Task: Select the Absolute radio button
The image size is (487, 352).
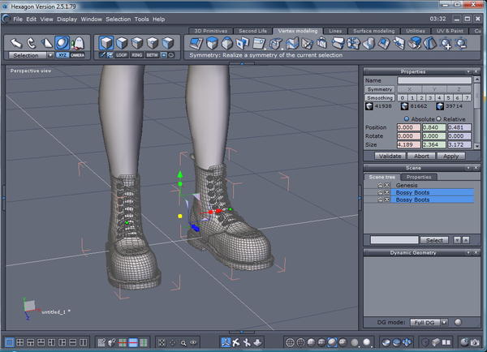Action: [x=407, y=118]
